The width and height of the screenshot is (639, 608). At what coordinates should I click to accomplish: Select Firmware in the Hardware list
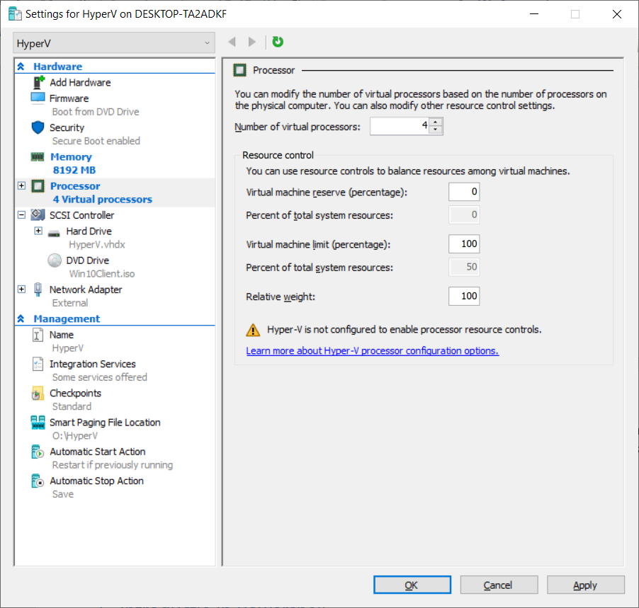click(x=69, y=98)
